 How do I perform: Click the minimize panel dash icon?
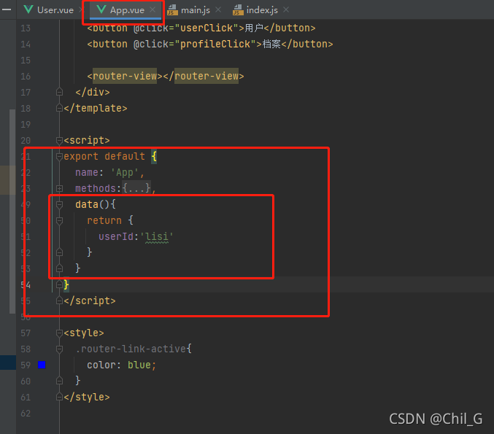pos(7,9)
